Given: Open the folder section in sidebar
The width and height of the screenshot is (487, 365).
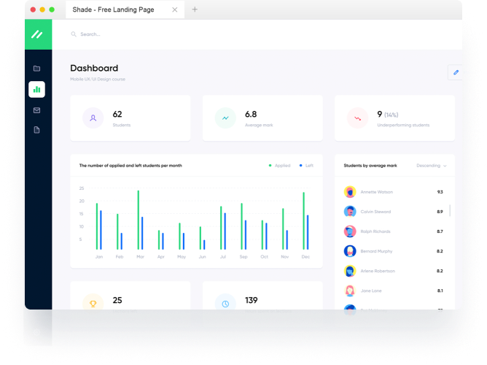Looking at the screenshot, I should pos(36,69).
